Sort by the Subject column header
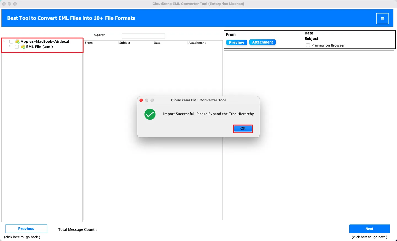 [x=125, y=43]
